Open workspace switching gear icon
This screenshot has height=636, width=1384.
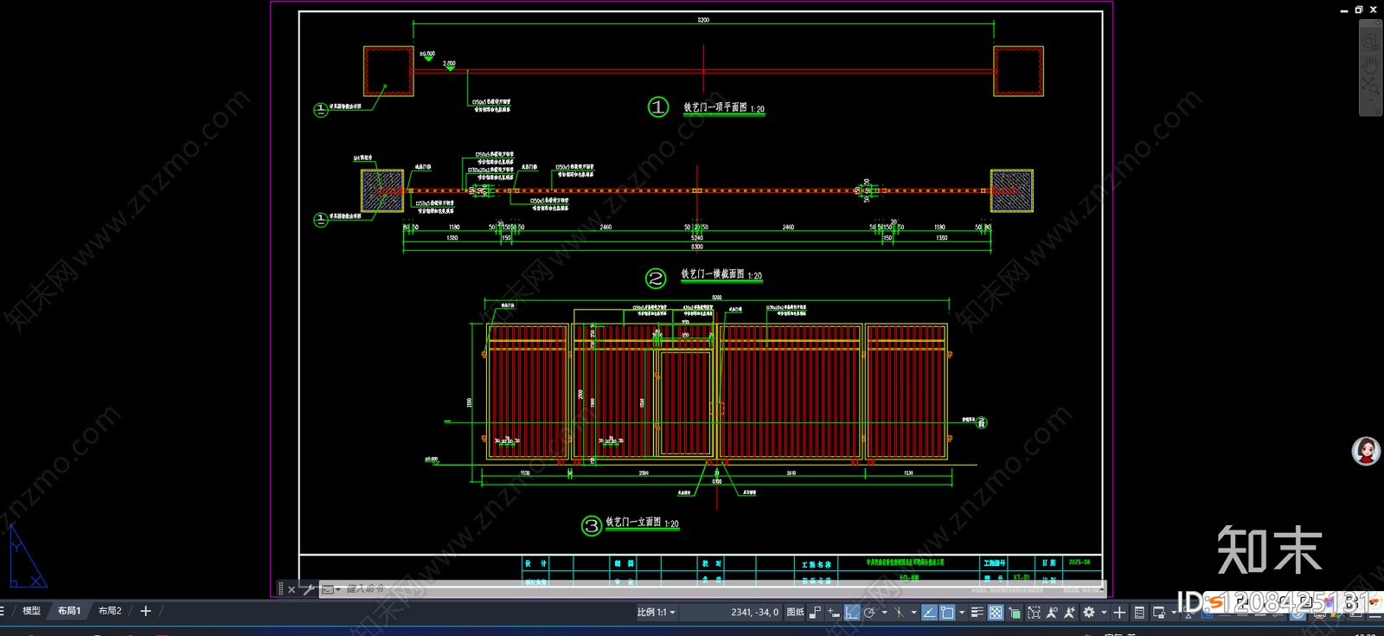(1089, 612)
